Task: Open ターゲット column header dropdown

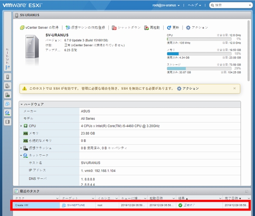Action: pyautogui.click(x=93, y=198)
